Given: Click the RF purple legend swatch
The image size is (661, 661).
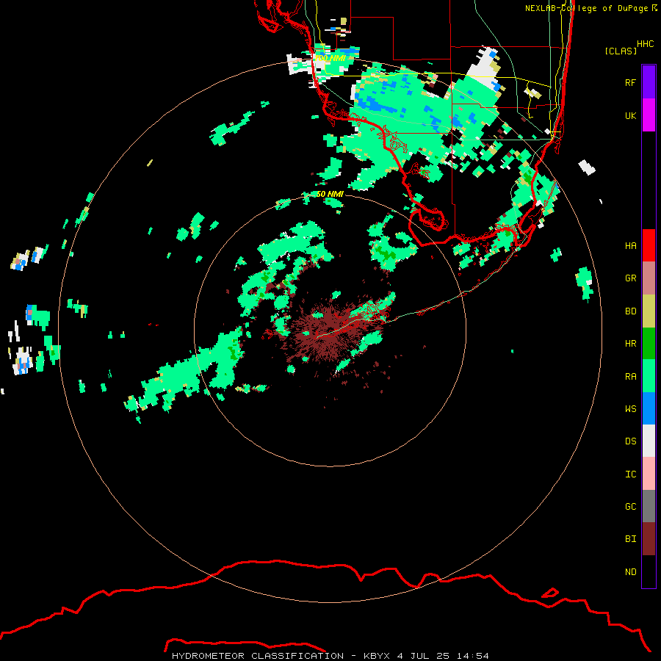Looking at the screenshot, I should (x=649, y=82).
